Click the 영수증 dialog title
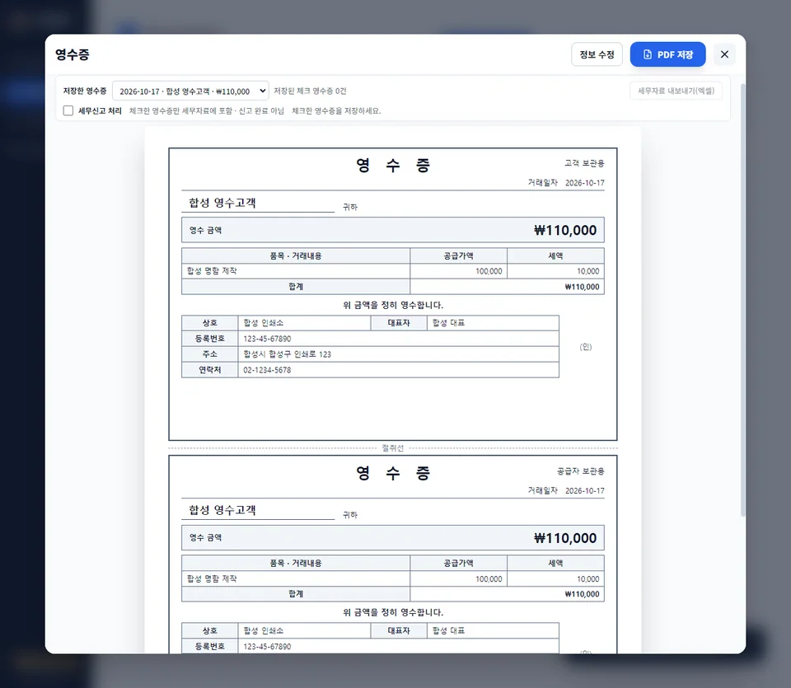Screen dimensions: 791x688 click(73, 54)
